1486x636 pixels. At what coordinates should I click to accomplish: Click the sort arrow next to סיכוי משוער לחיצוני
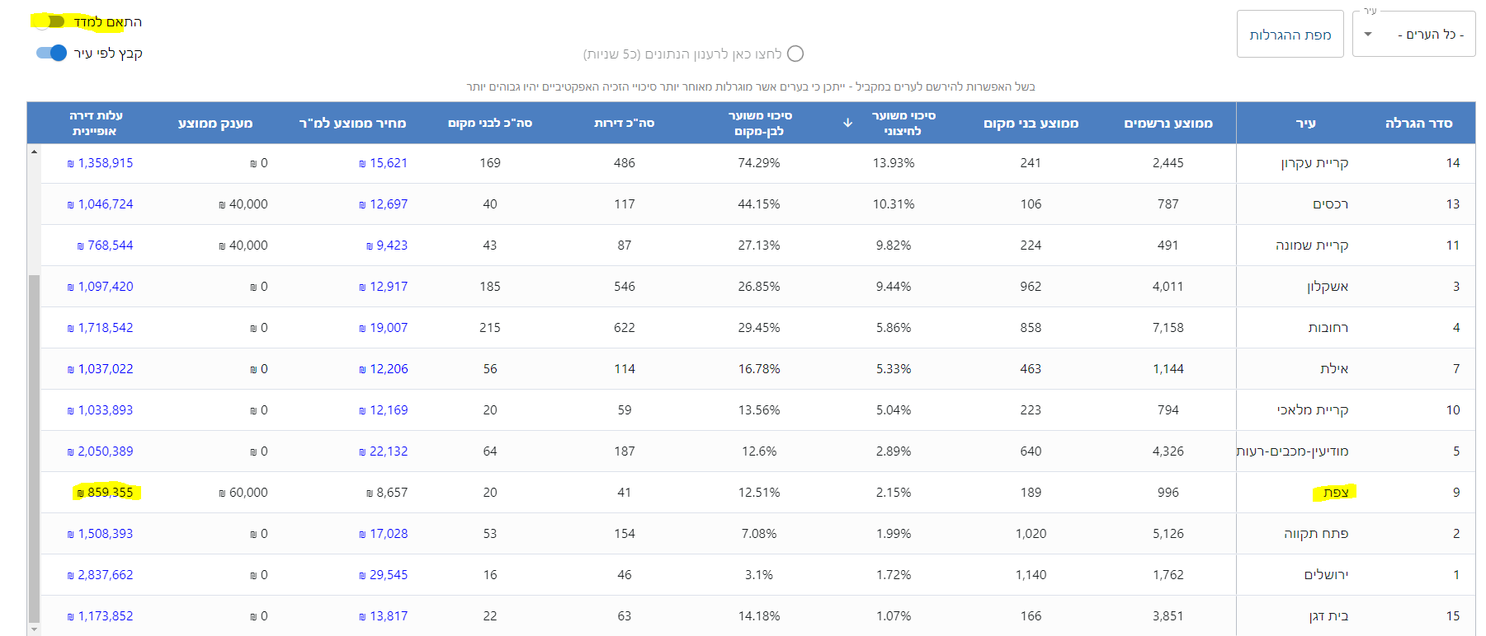pos(847,123)
